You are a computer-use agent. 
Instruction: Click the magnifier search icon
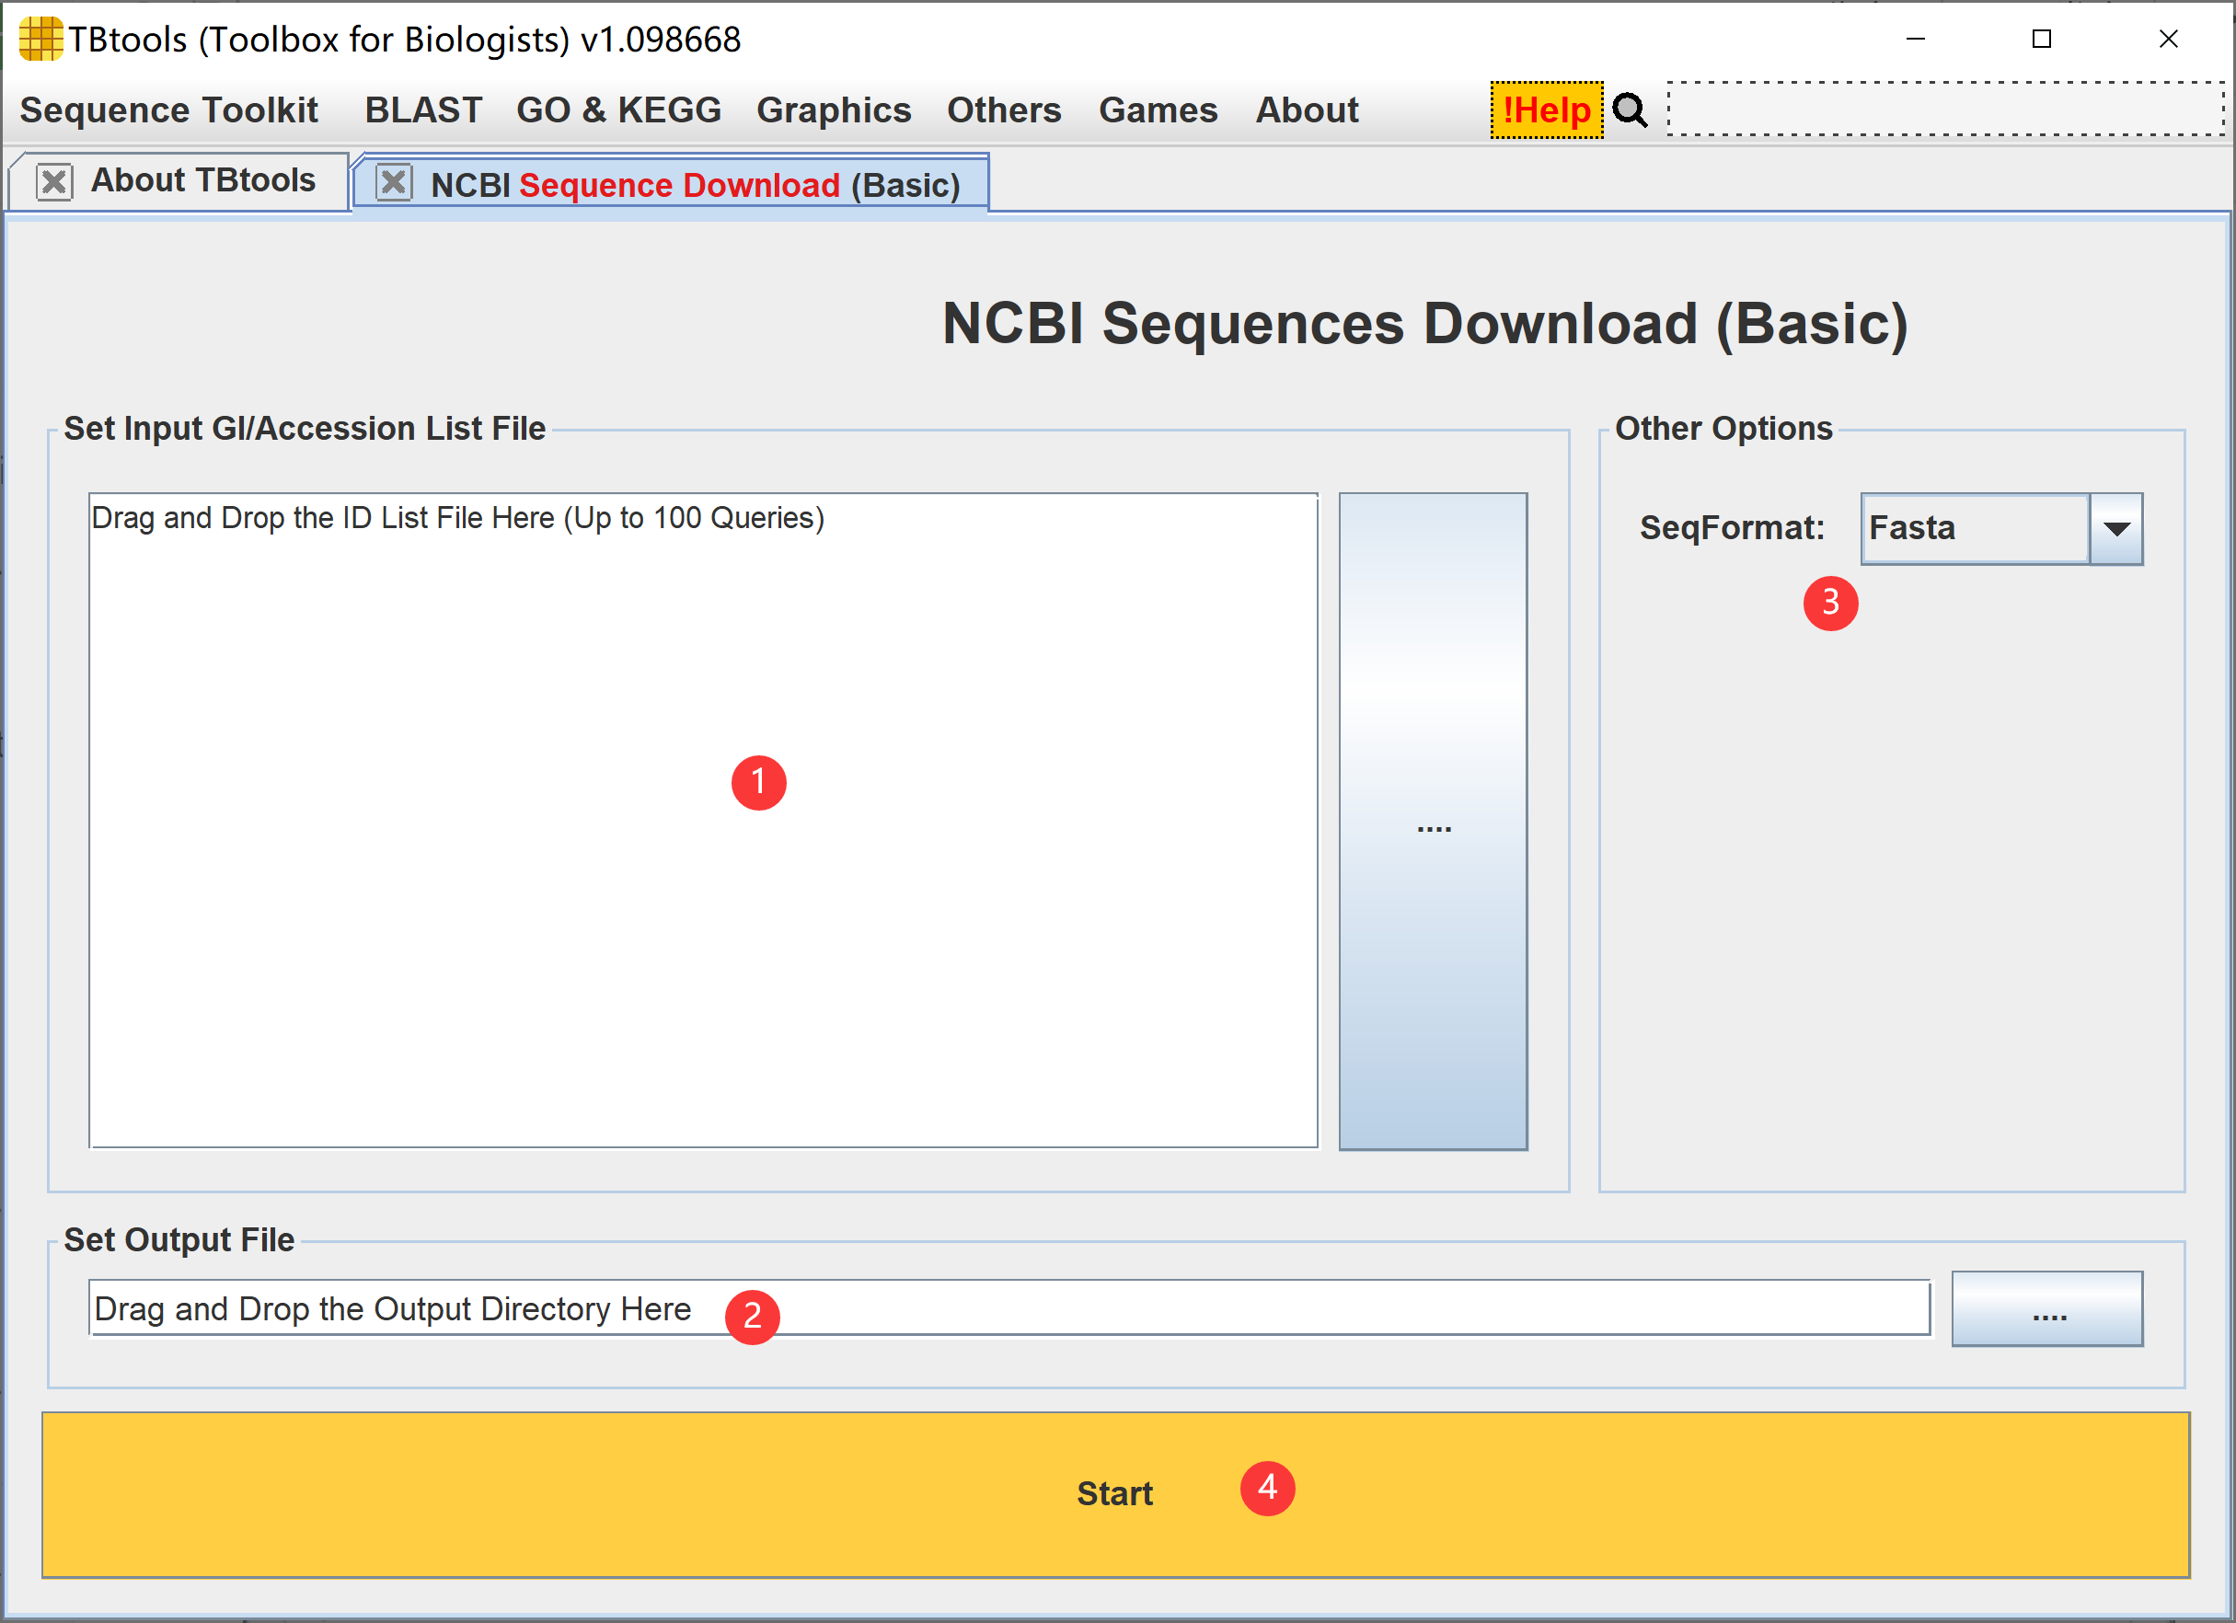[x=1631, y=110]
